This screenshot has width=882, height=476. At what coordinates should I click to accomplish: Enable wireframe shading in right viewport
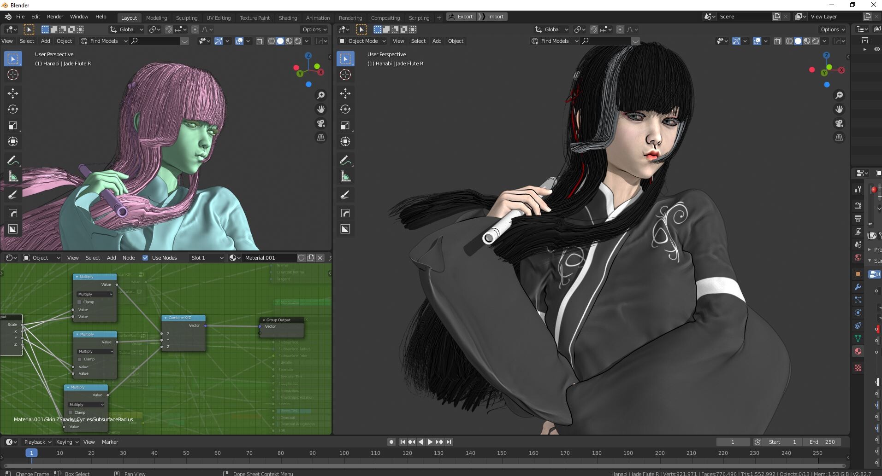789,41
